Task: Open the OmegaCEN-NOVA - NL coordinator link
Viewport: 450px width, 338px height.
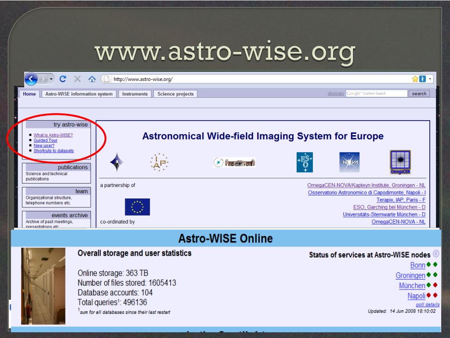Action: 398,222
